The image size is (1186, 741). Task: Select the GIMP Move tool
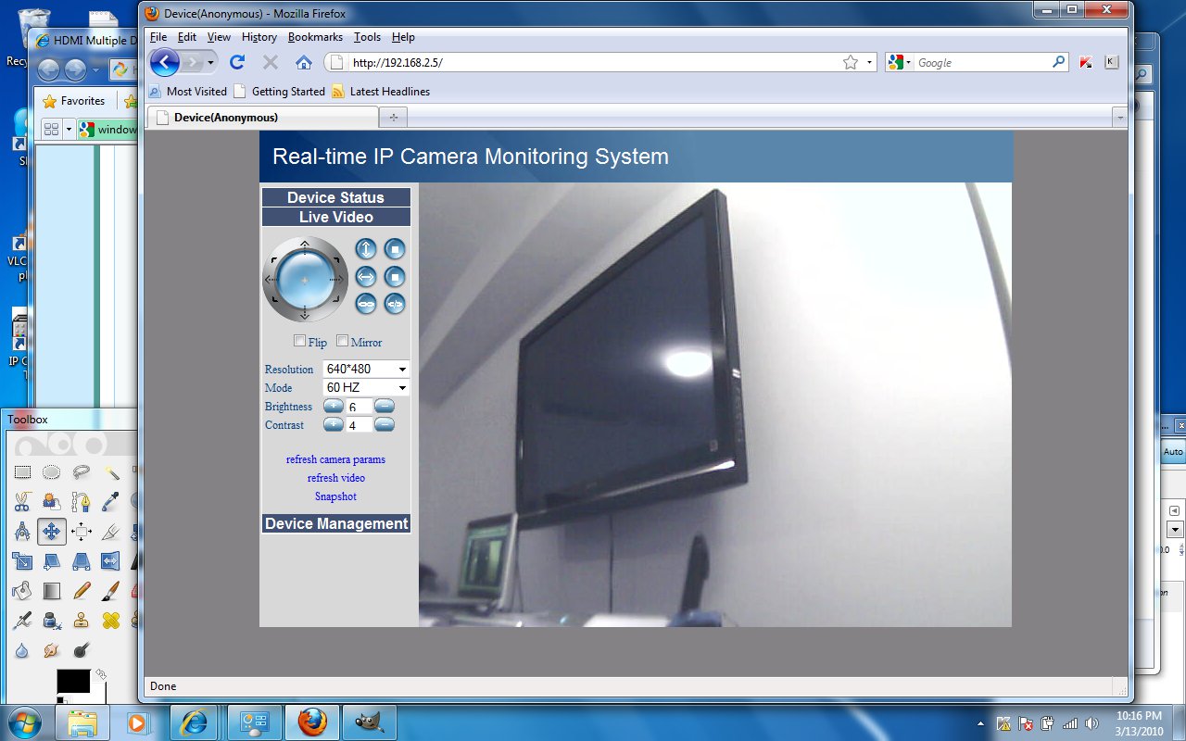coord(52,531)
